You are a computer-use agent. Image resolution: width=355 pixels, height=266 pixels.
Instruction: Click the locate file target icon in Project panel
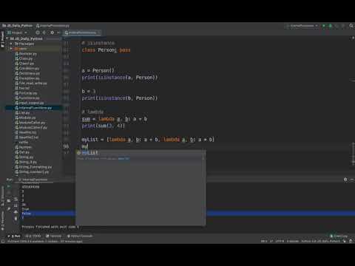38,33
